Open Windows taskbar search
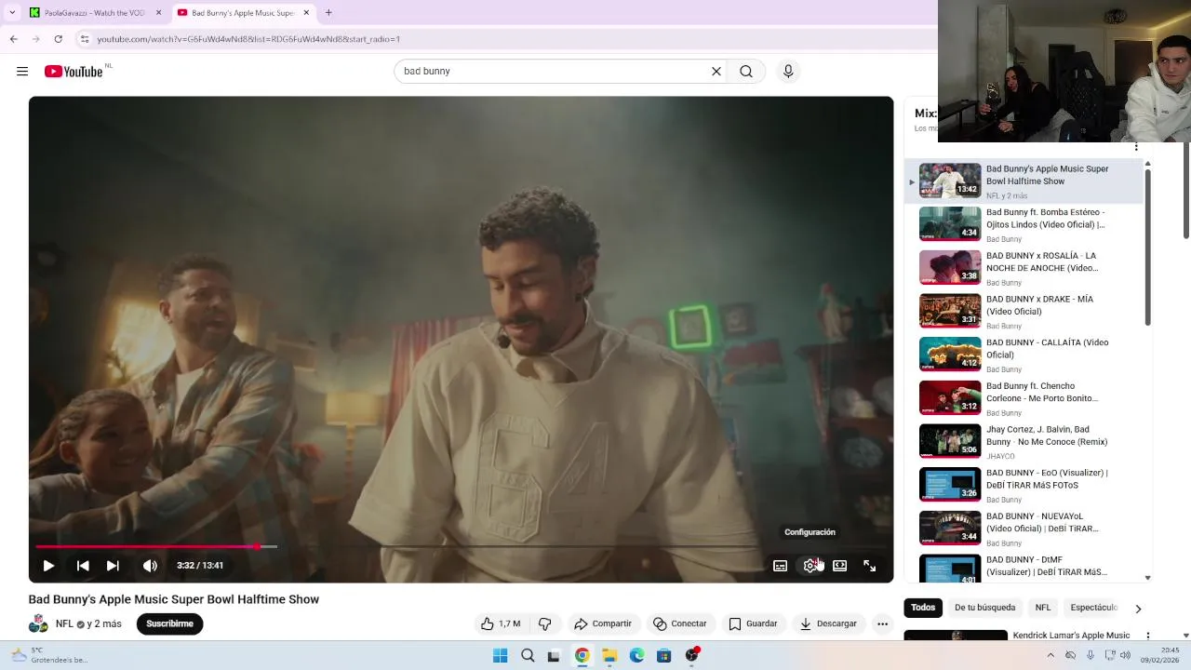 [528, 655]
